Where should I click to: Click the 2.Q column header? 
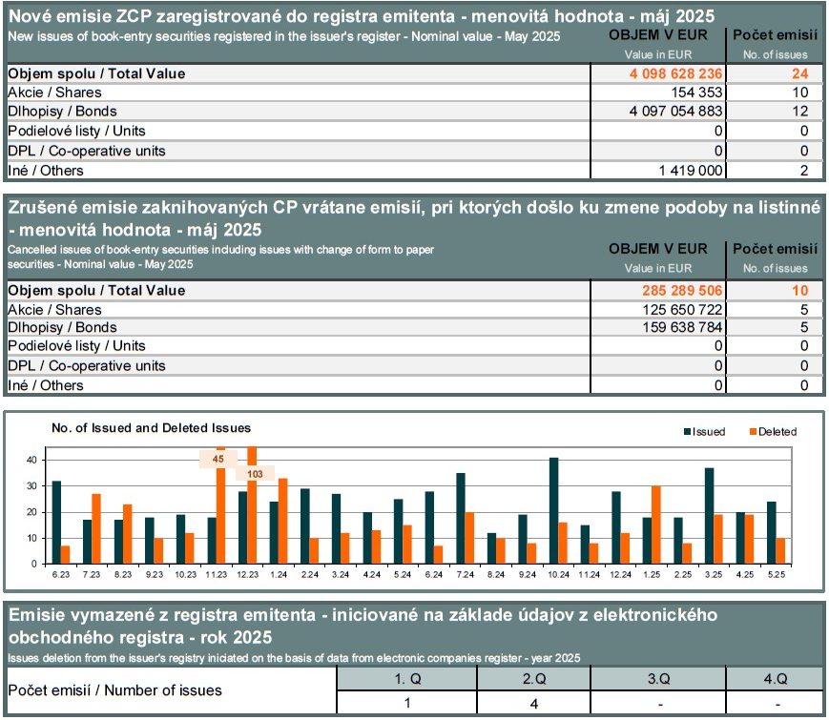[x=533, y=678]
